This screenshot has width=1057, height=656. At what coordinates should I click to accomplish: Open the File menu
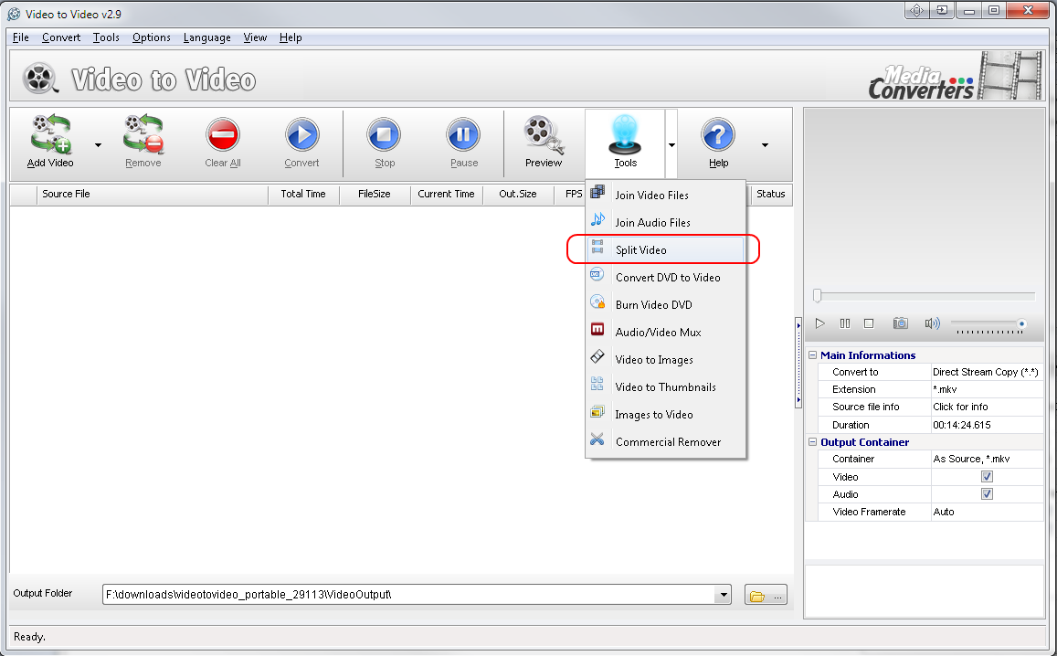(20, 37)
